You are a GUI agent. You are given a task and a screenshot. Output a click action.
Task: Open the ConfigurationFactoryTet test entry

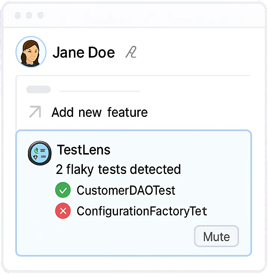(142, 212)
